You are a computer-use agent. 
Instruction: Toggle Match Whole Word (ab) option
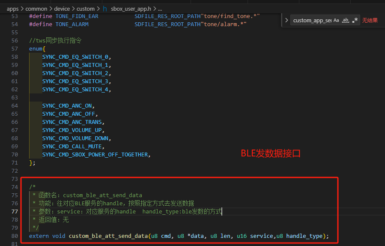point(346,21)
